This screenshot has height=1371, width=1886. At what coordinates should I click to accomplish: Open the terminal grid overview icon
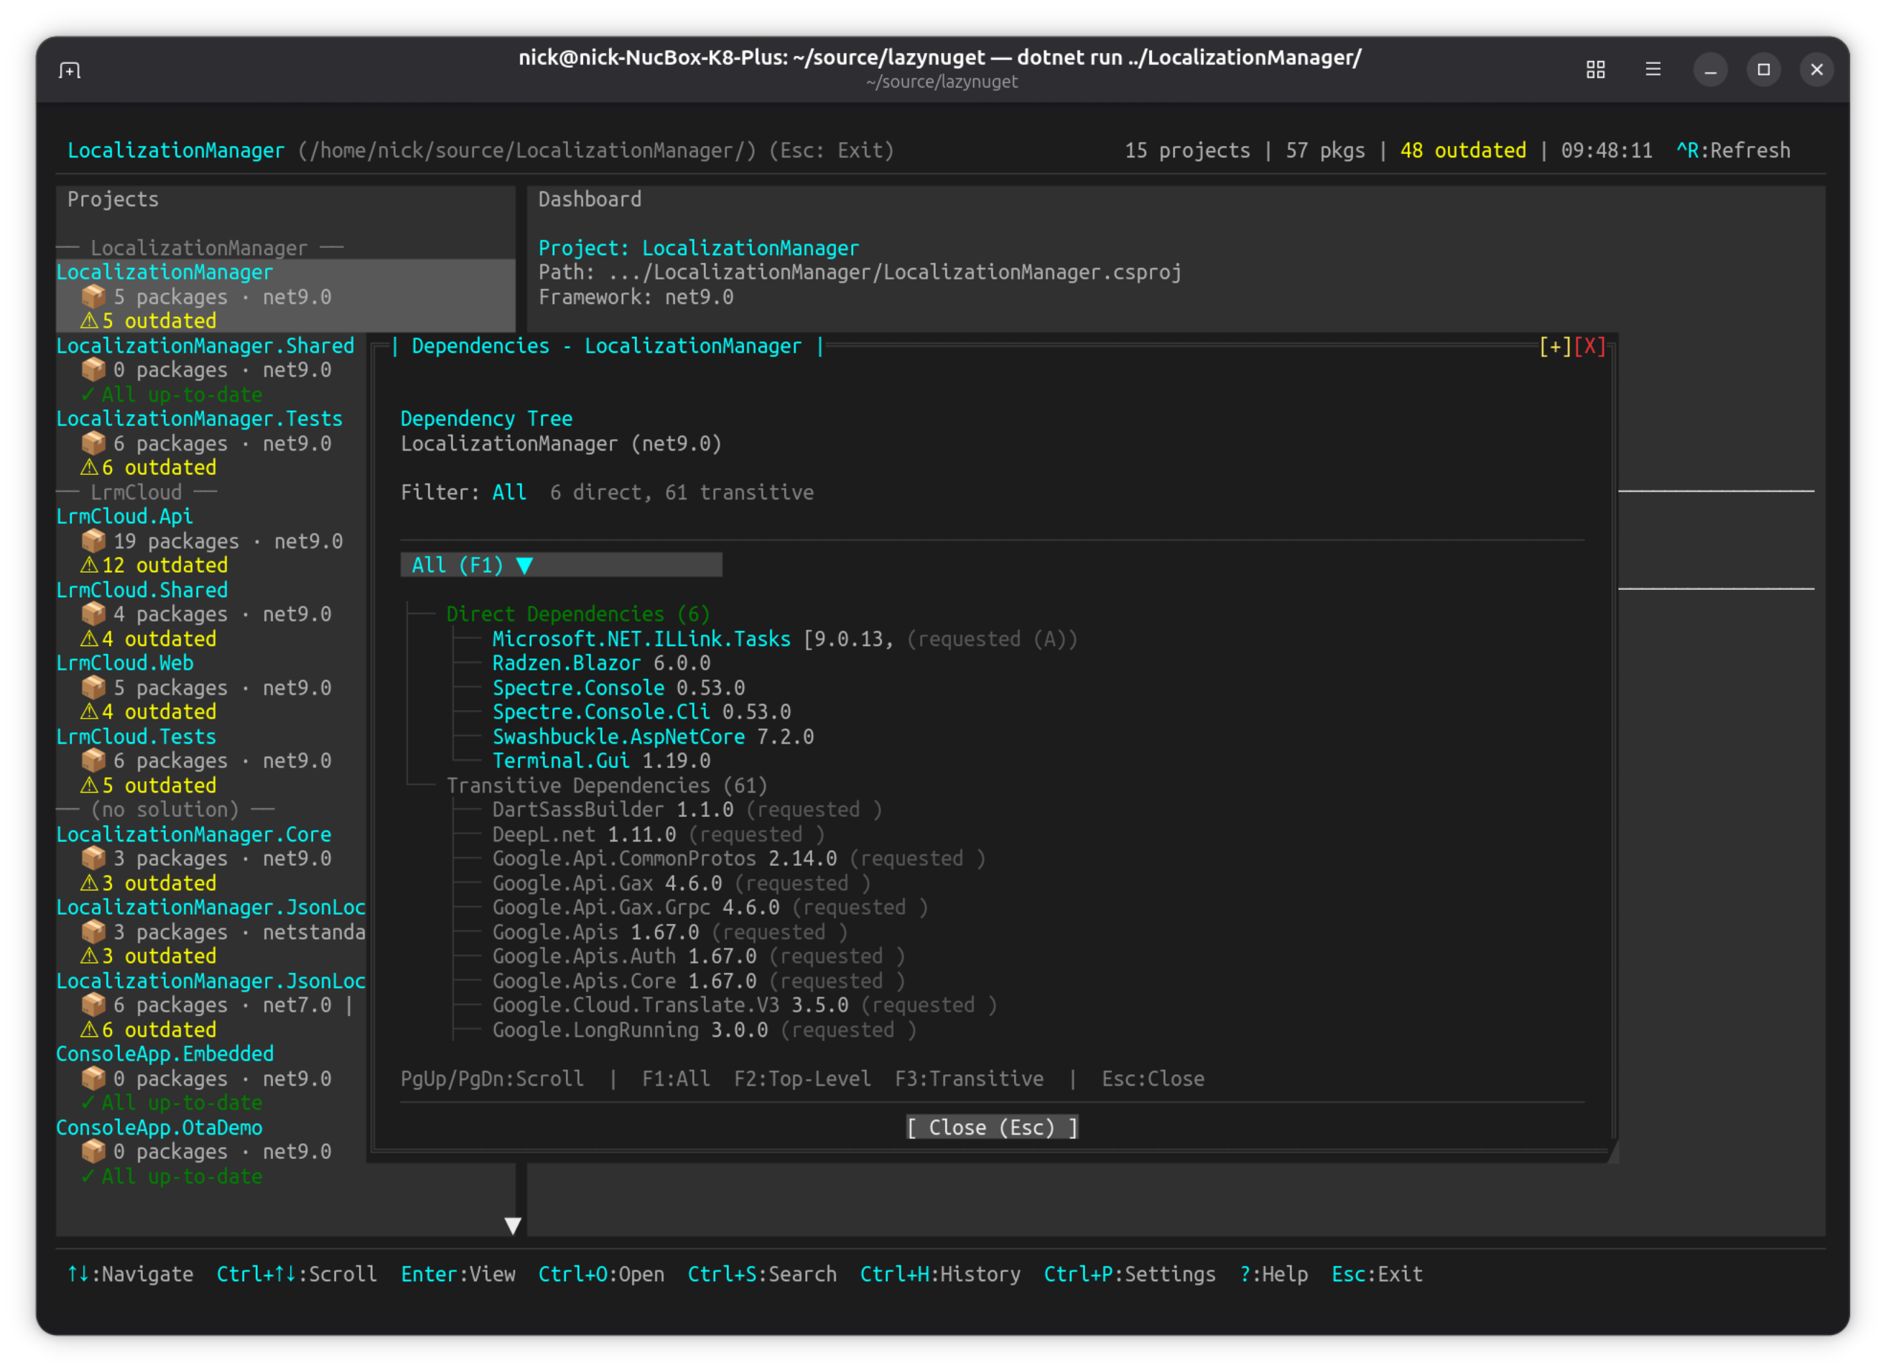[x=1595, y=70]
